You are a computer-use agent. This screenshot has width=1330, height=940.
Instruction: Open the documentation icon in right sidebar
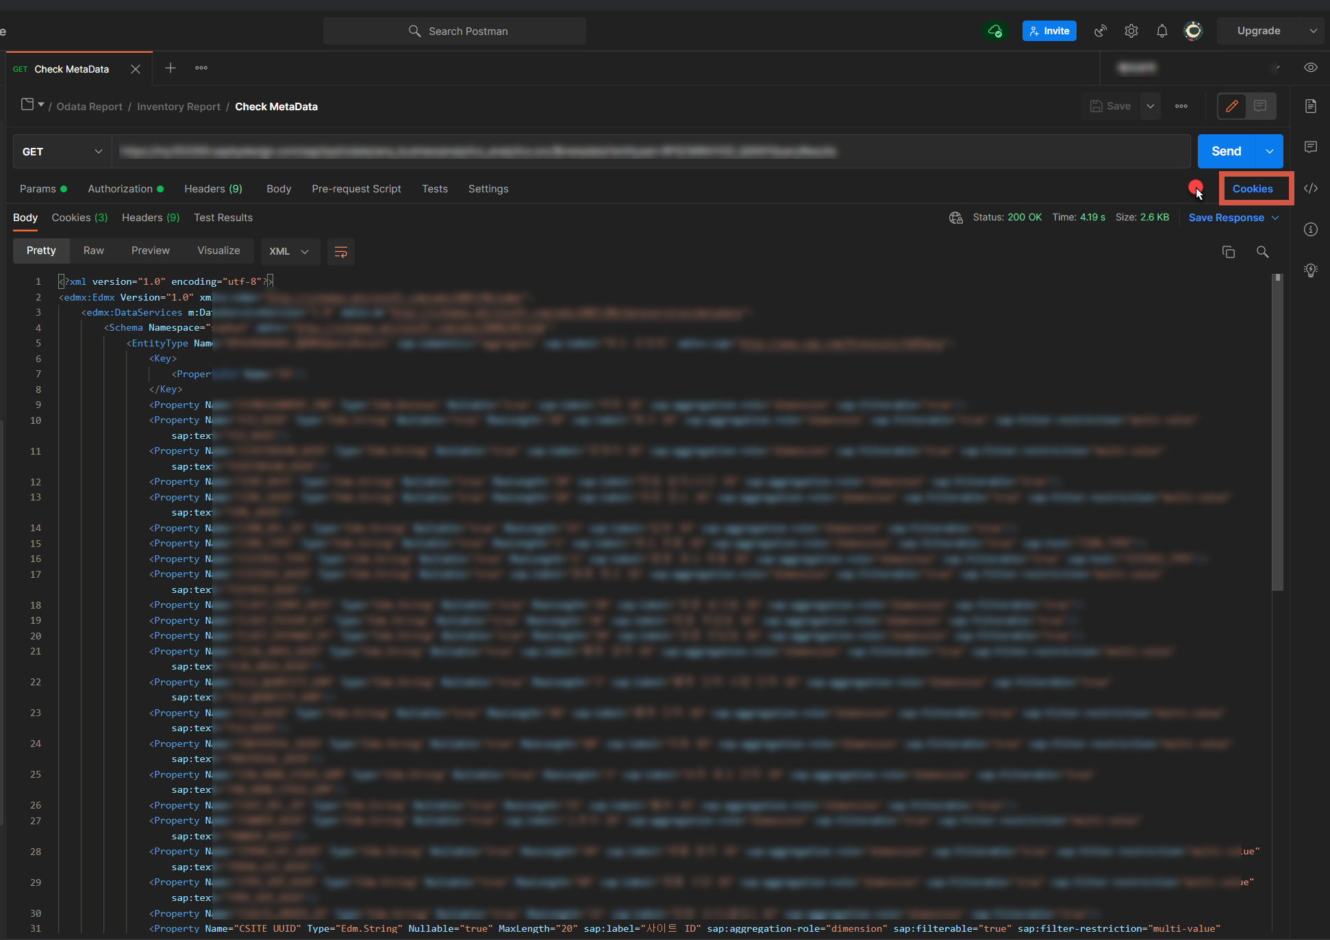(x=1310, y=106)
